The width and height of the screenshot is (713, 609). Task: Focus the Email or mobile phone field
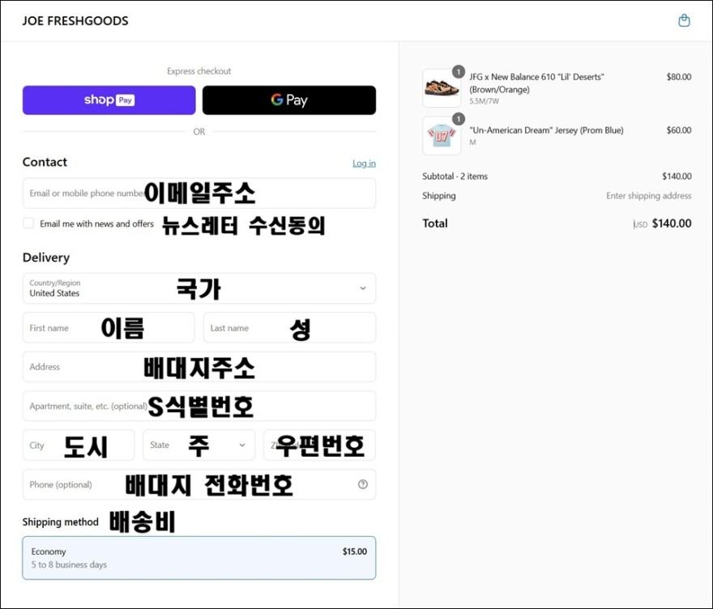tap(199, 194)
